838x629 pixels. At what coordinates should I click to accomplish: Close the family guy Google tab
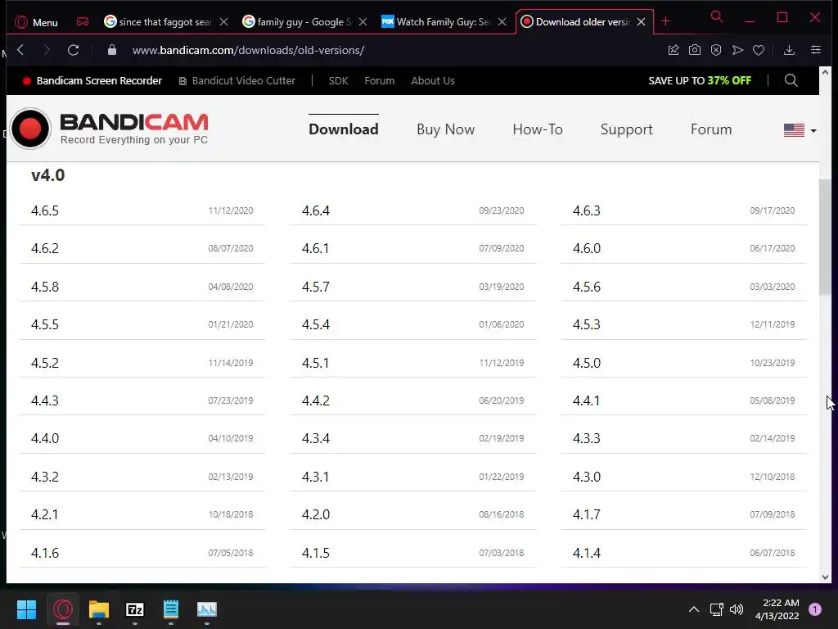pyautogui.click(x=363, y=22)
